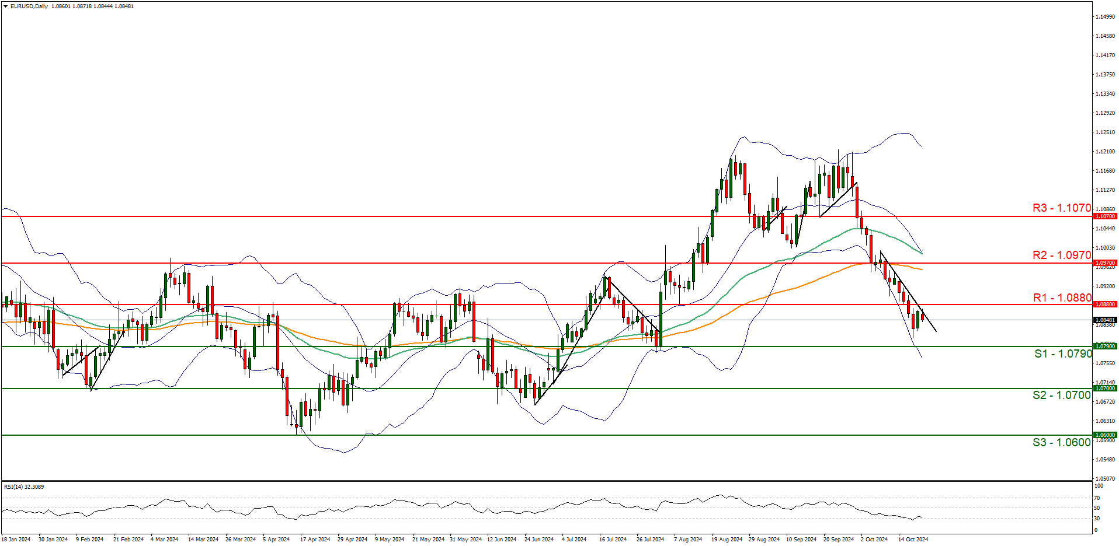Viewport: 1119px width, 546px height.
Task: Click the 1.11680 price scale label
Action: pyautogui.click(x=1105, y=171)
